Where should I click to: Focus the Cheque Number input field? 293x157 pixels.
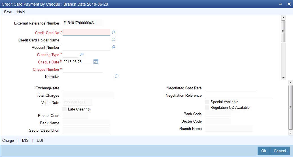82,69
